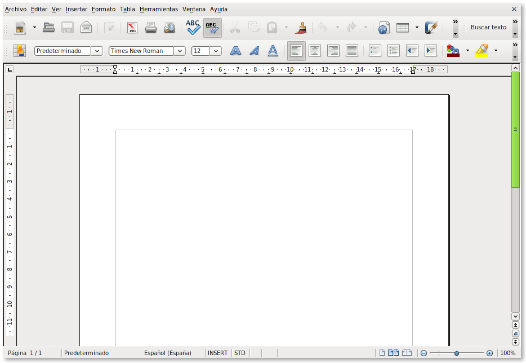Insert a table with the Table icon

(403, 28)
